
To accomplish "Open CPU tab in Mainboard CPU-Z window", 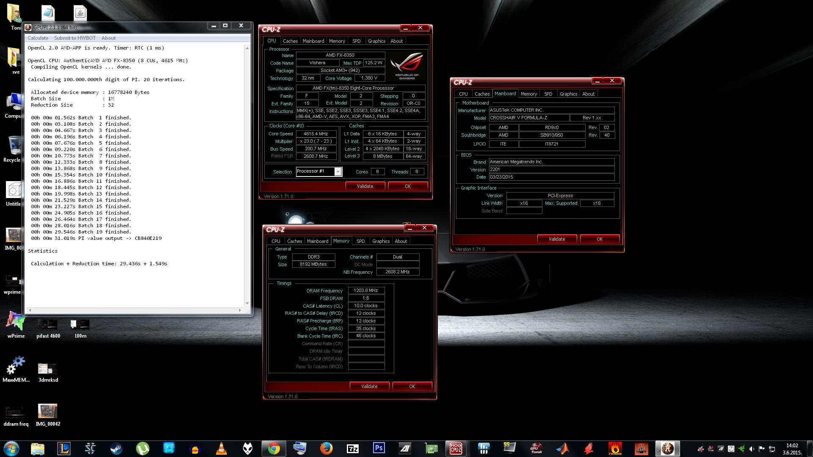I will 463,94.
